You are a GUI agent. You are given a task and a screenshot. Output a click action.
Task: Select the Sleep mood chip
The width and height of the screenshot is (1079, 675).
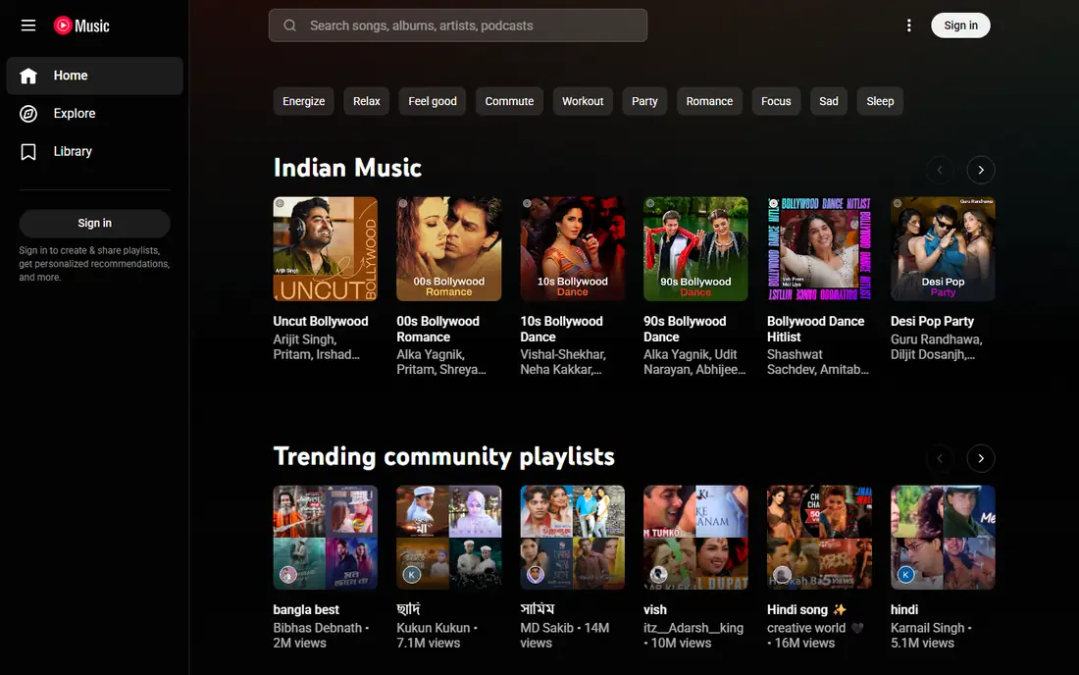(x=880, y=101)
